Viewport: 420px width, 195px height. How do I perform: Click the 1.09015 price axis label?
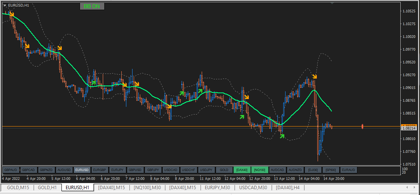(x=409, y=88)
